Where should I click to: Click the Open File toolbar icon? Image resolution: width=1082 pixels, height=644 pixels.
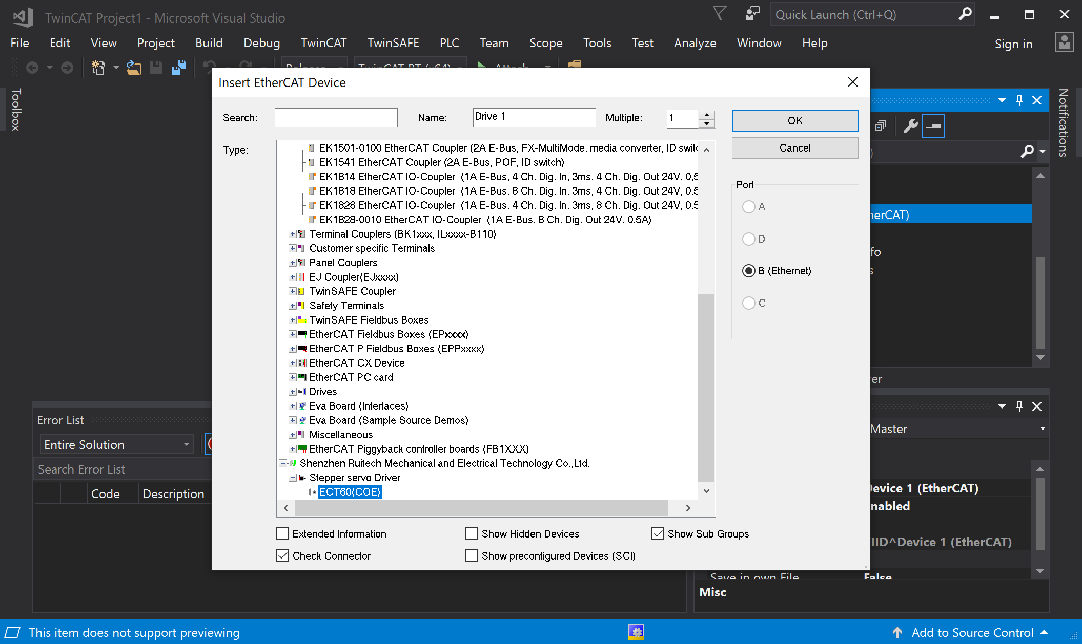[134, 67]
